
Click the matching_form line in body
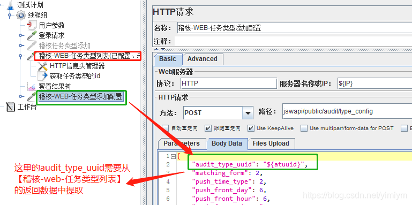pyautogui.click(x=227, y=173)
